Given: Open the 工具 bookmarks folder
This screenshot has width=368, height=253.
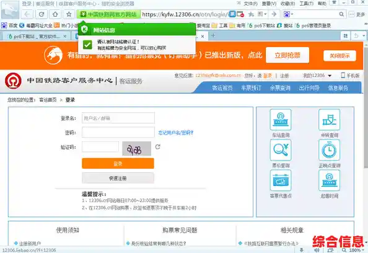Looking at the screenshot, I should [x=220, y=25].
